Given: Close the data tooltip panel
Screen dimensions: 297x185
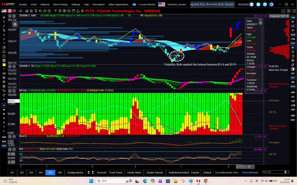Looking at the screenshot, I should pos(260,20).
